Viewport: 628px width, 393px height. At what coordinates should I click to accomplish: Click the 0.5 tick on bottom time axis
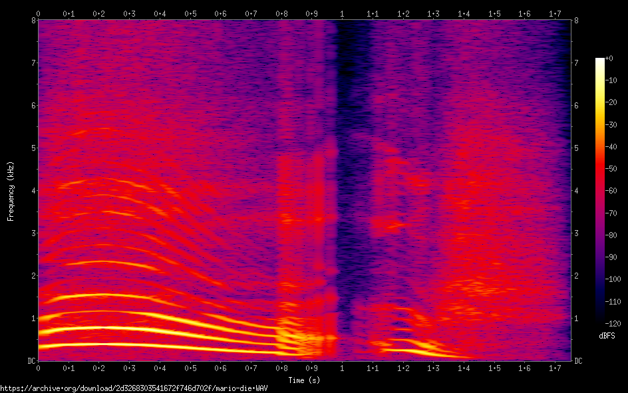tap(190, 368)
